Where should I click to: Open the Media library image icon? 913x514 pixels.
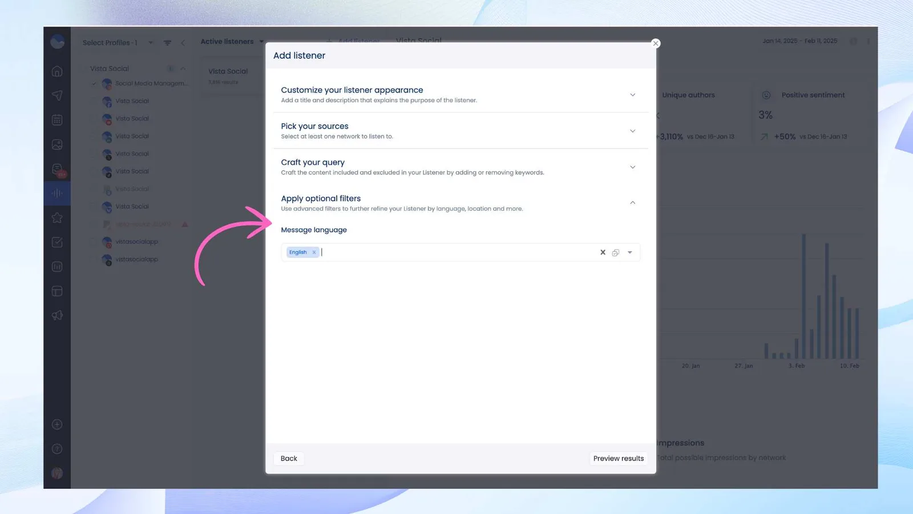[57, 144]
